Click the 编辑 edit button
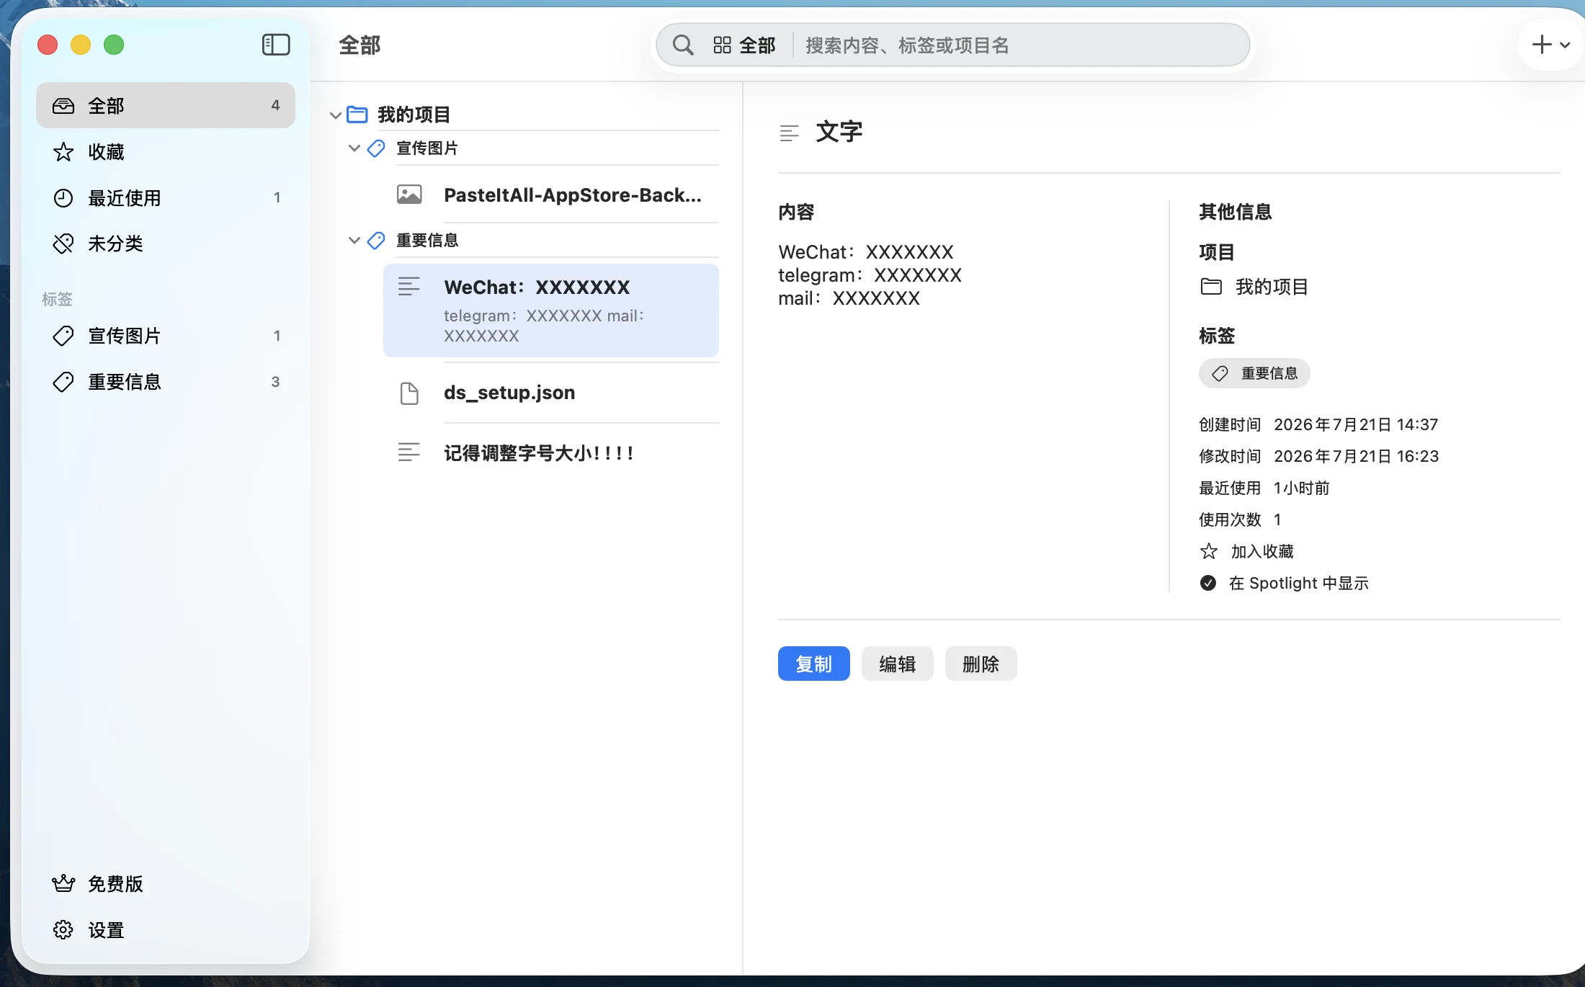 [x=897, y=664]
